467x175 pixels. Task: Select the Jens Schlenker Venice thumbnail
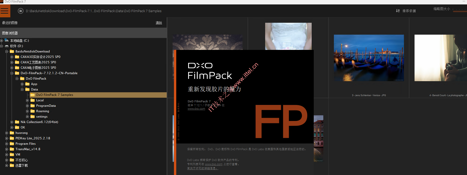click(x=369, y=58)
